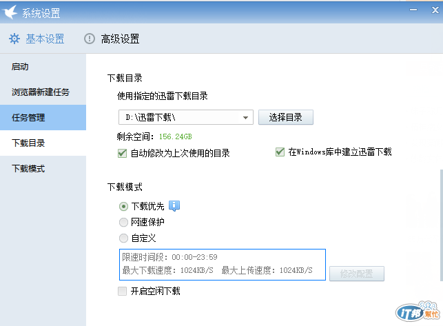443x326 pixels.
Task: Select 下载目录 in the sidebar
Action: click(43, 143)
